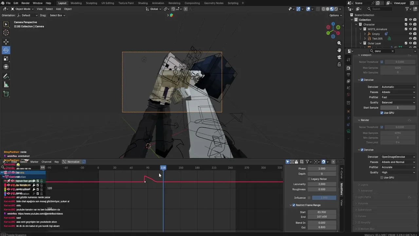This screenshot has height=236, width=419.
Task: Switch to the Scale tool
Action: tap(6, 58)
